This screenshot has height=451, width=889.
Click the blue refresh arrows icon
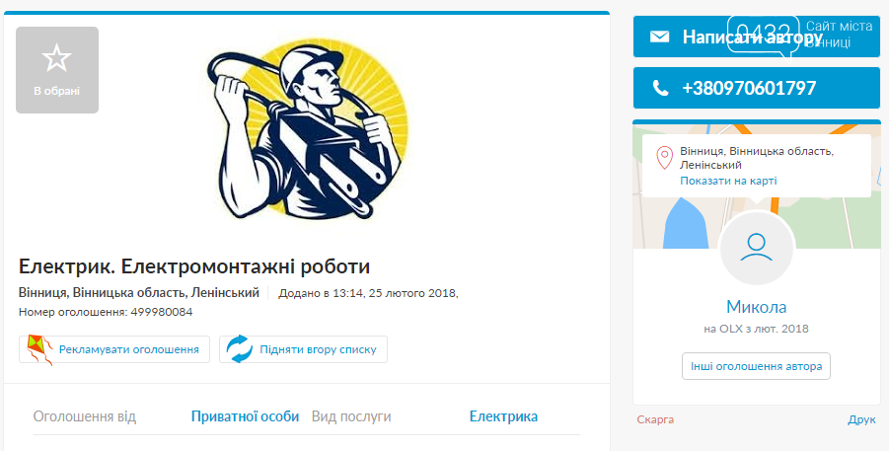(x=239, y=349)
